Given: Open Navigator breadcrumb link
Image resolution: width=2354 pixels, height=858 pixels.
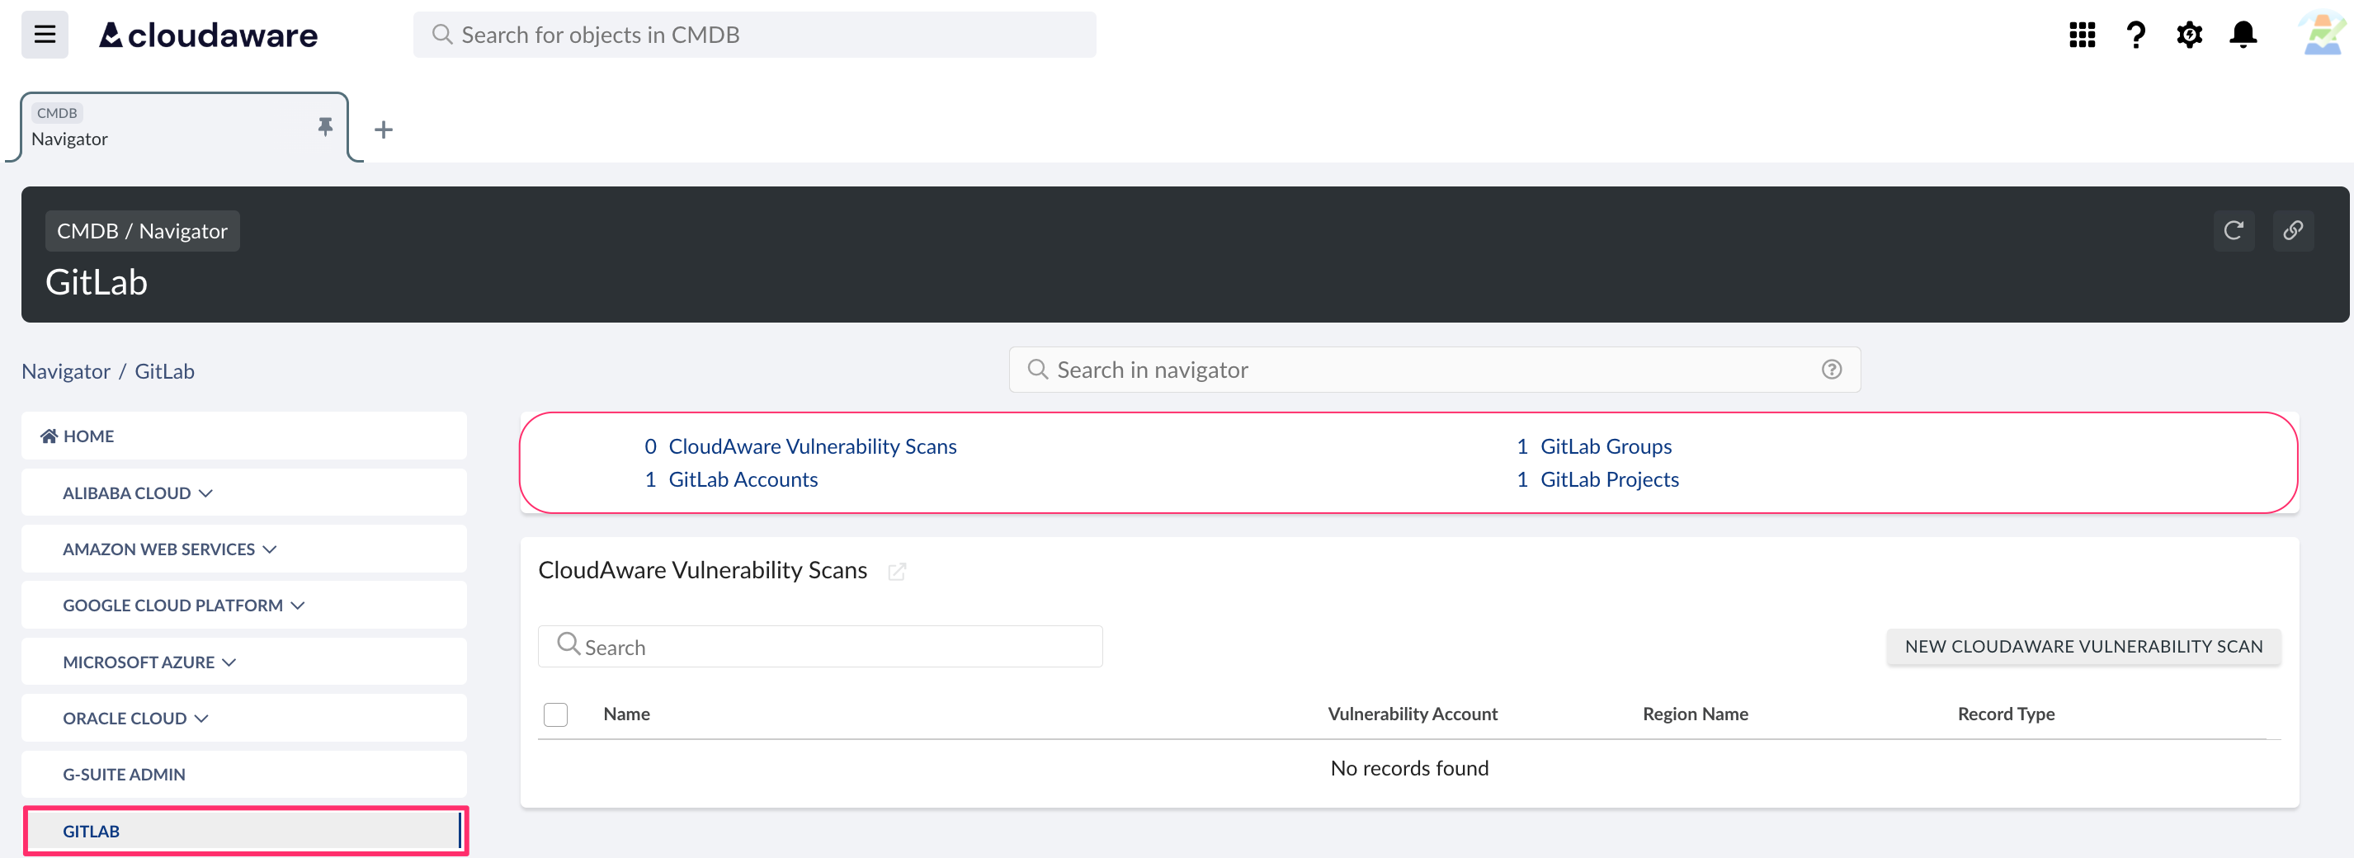Looking at the screenshot, I should click(x=66, y=372).
